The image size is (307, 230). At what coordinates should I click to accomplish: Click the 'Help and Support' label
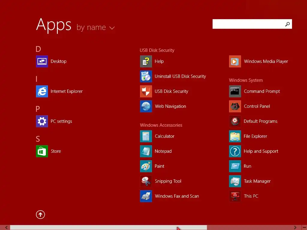coord(261,151)
